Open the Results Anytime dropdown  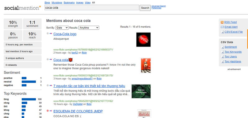[89, 28]
